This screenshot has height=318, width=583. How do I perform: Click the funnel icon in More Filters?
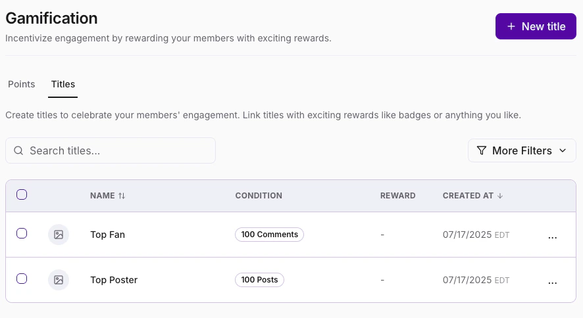coord(482,150)
